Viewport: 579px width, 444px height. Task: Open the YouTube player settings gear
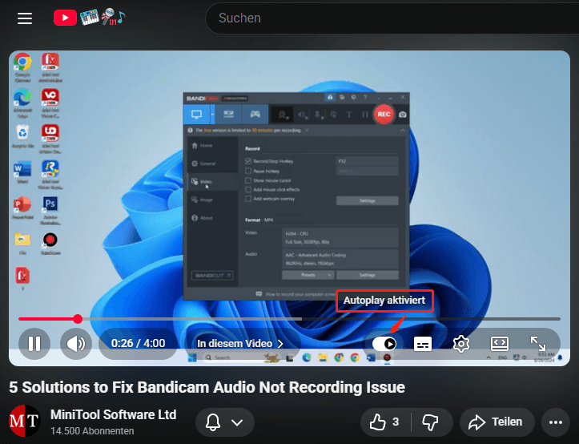tap(461, 344)
